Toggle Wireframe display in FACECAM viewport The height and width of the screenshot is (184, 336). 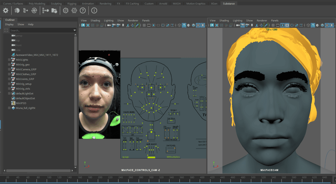[308, 25]
